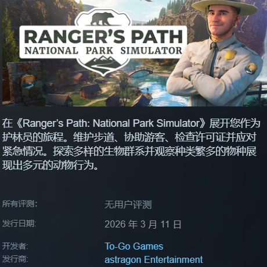Click the RANGER'S PATH title text
Viewport: 267px width, 267px height.
tap(103, 37)
